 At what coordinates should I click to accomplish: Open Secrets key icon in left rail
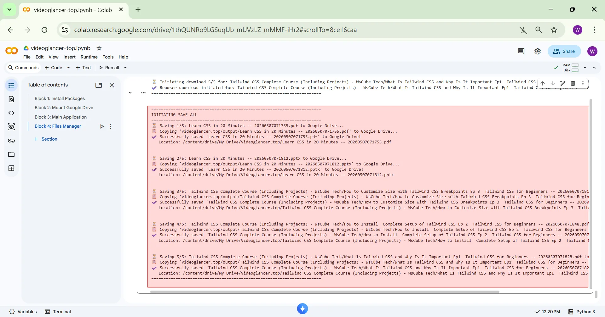(11, 141)
